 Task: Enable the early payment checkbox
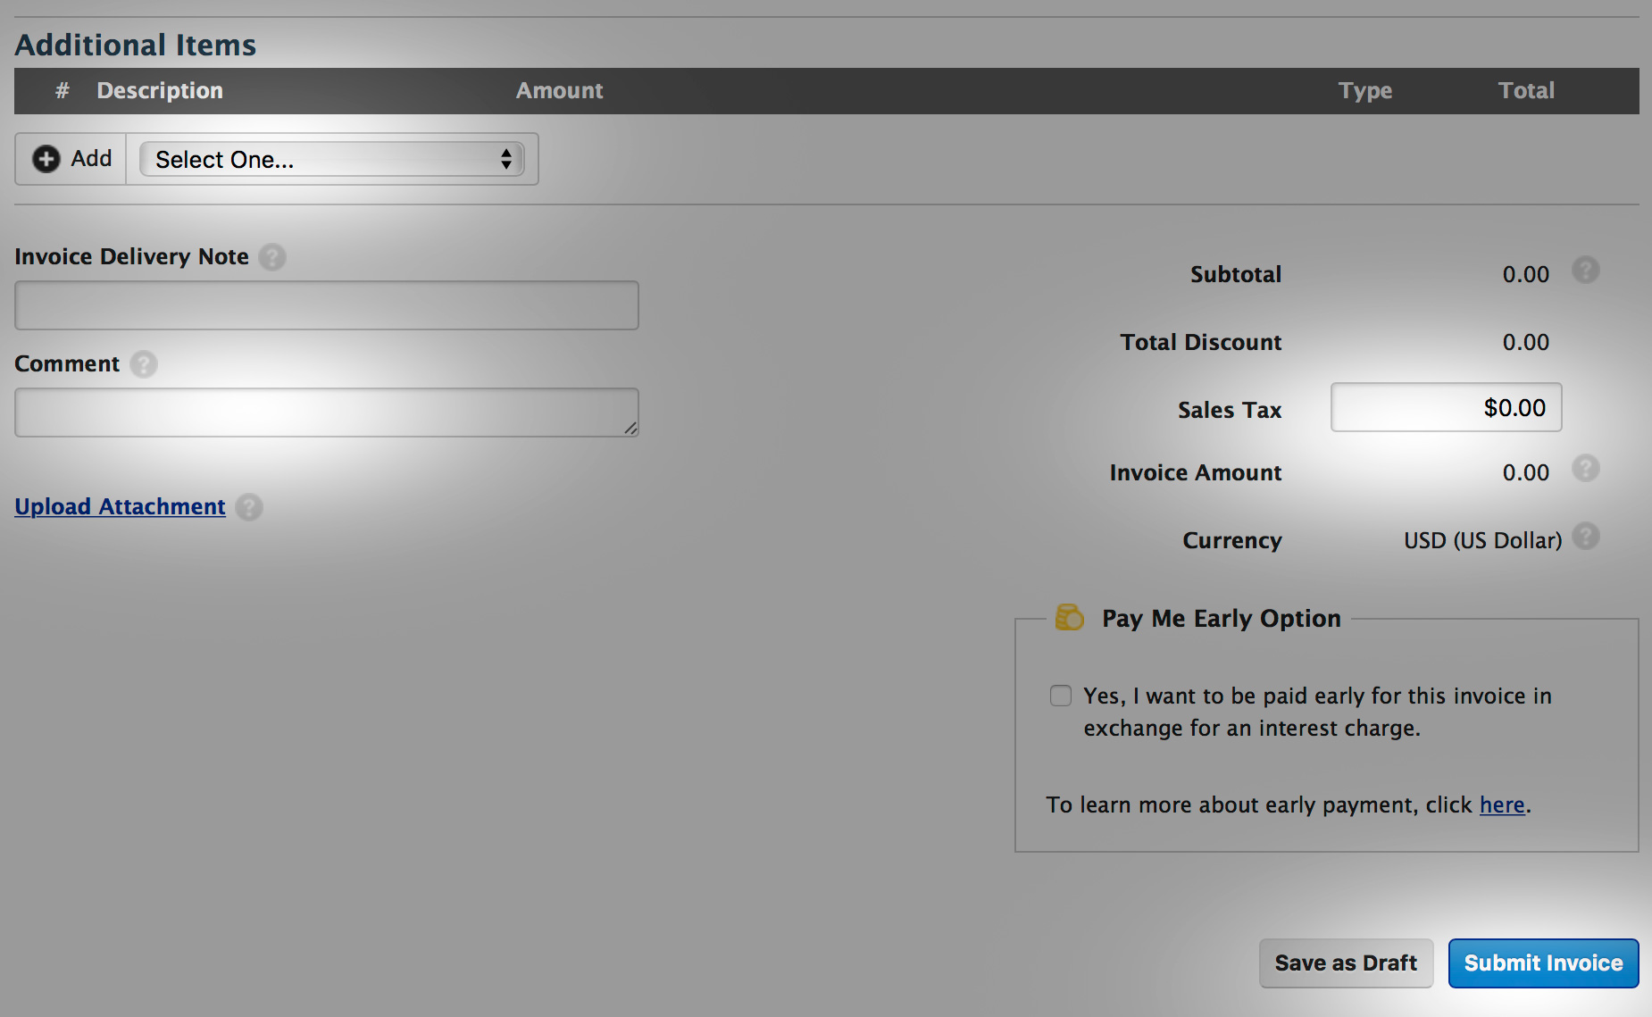[x=1061, y=696]
